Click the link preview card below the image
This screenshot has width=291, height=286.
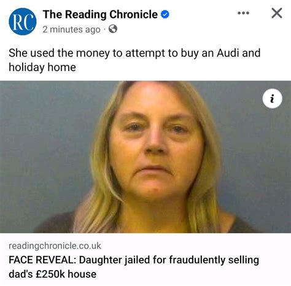[145, 260]
